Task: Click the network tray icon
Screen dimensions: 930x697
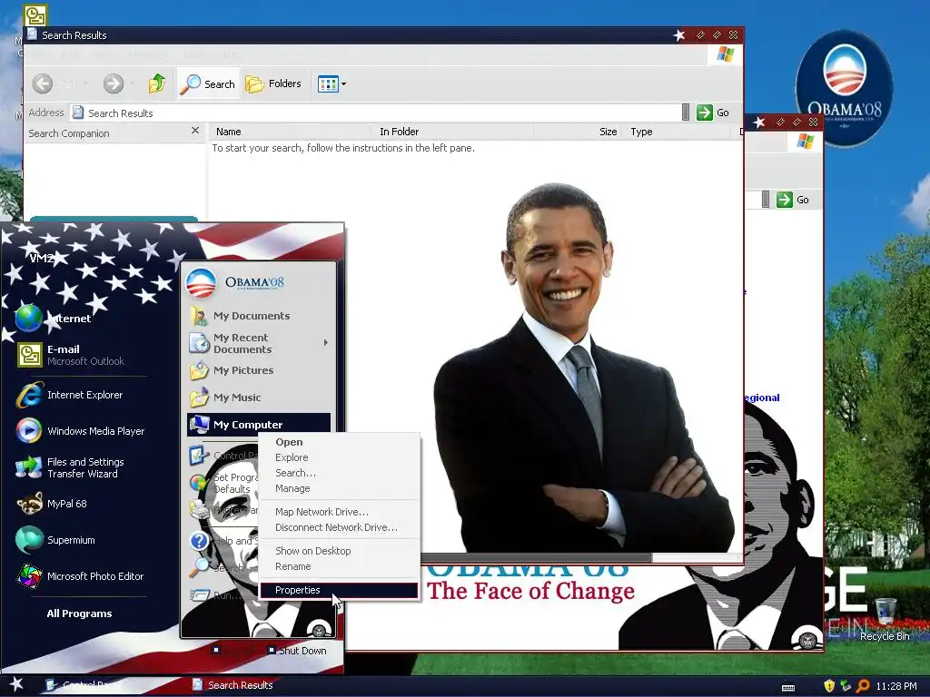Action: [x=846, y=686]
